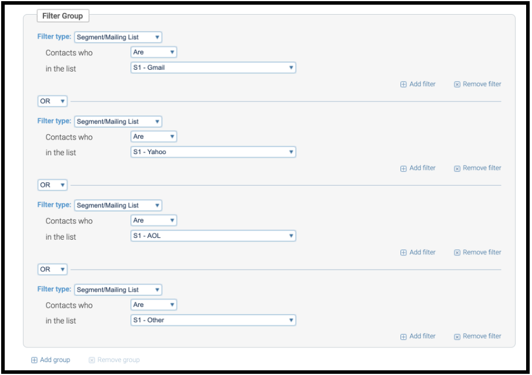Viewport: 532px width, 375px height.
Task: Click the Remove group link
Action: click(115, 360)
